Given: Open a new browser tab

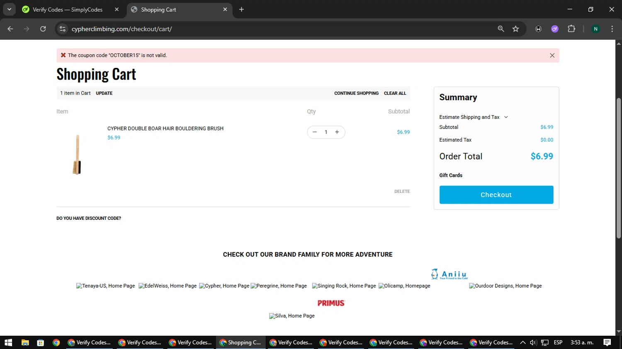Looking at the screenshot, I should (241, 10).
